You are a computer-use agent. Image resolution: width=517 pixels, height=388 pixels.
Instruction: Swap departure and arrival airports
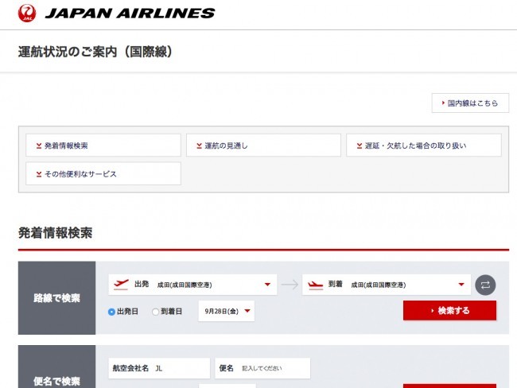click(485, 285)
